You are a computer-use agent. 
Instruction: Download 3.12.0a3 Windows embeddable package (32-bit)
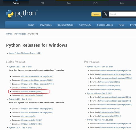tap(115, 97)
